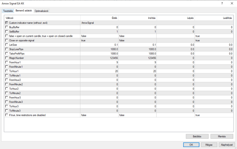Viewport: 237px width, 149px height.
Task: Tick the ToHour3 checkbox
Action: [x=6, y=106]
